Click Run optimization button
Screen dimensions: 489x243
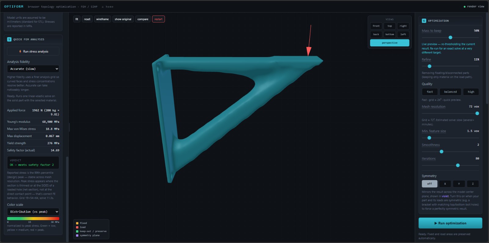[x=450, y=223]
